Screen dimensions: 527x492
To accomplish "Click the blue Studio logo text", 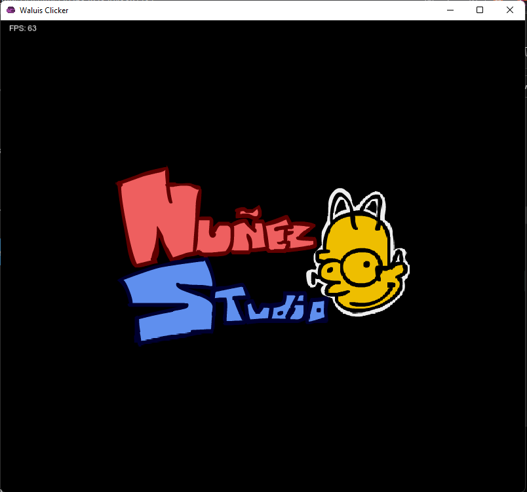I will click(x=224, y=301).
